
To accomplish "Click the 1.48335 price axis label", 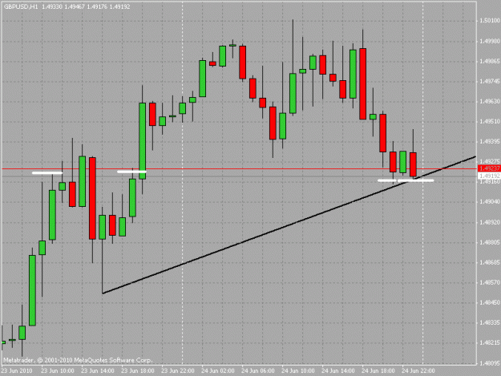I will pos(490,322).
